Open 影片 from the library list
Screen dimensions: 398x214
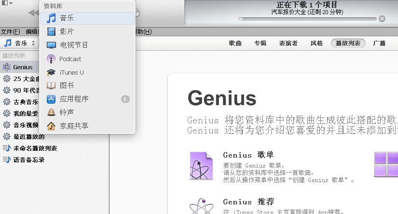87,31
